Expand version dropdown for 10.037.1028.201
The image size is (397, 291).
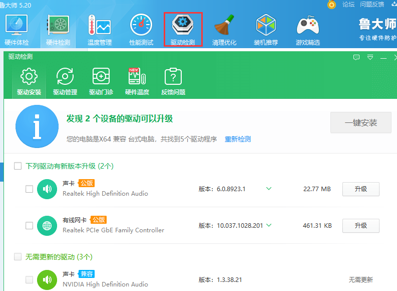269,225
